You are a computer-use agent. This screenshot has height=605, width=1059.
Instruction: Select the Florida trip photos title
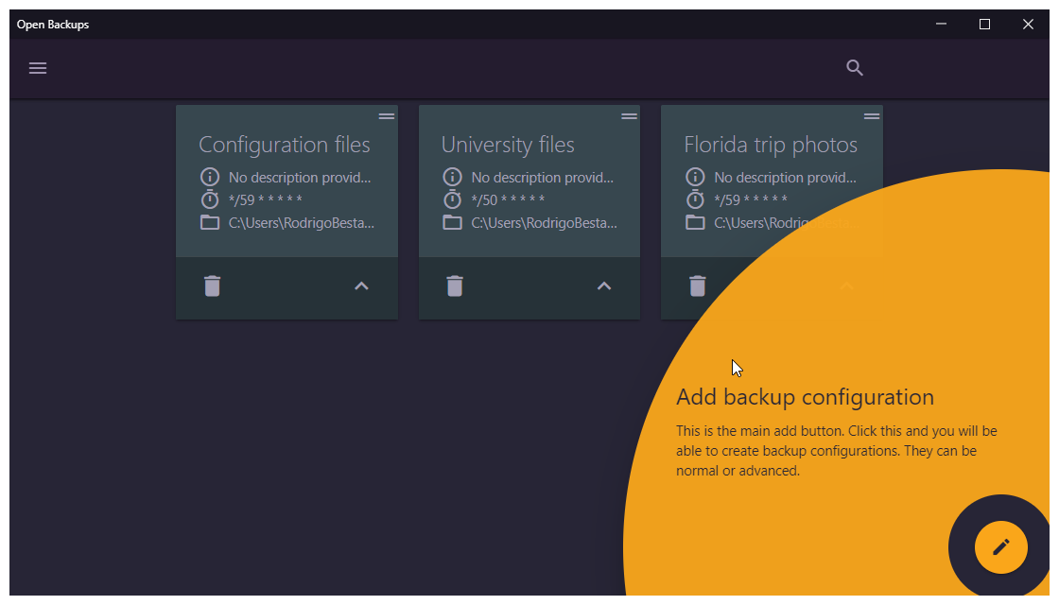click(x=770, y=145)
